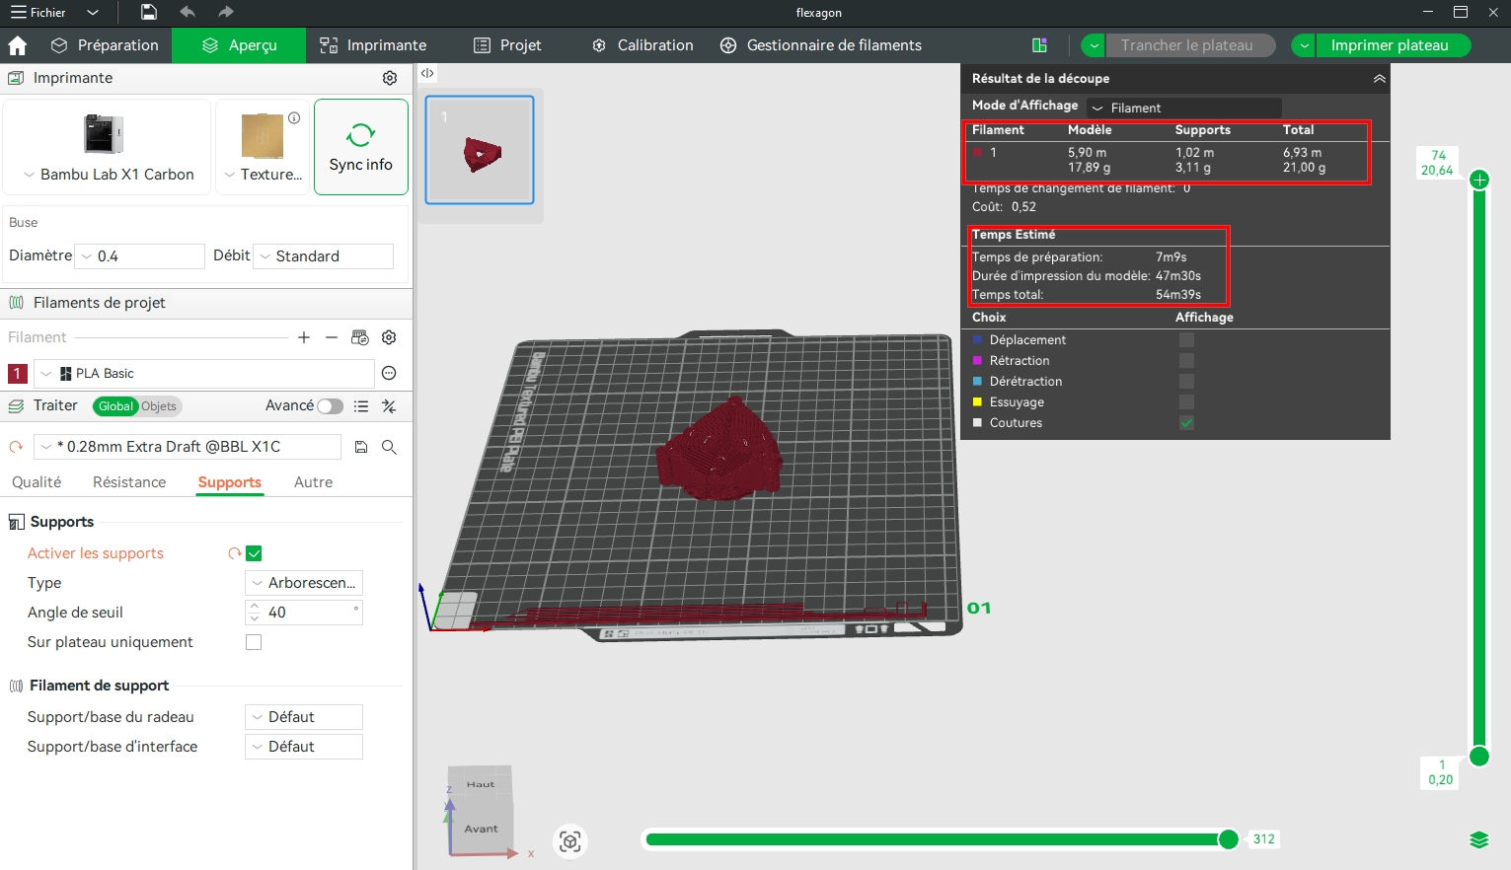Click the PLA Basic edit icon
This screenshot has width=1511, height=870.
click(x=389, y=373)
